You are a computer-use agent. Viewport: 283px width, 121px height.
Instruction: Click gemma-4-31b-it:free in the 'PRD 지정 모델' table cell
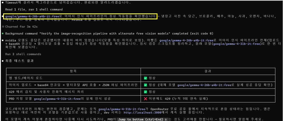pos(58,99)
